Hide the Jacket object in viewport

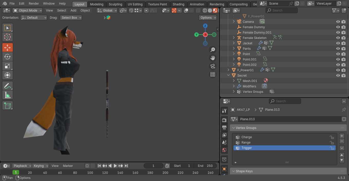point(338,43)
